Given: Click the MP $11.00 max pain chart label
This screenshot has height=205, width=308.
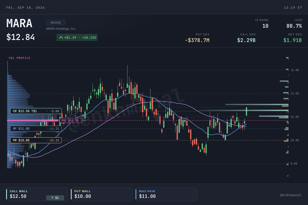Looking at the screenshot, I should point(36,129).
